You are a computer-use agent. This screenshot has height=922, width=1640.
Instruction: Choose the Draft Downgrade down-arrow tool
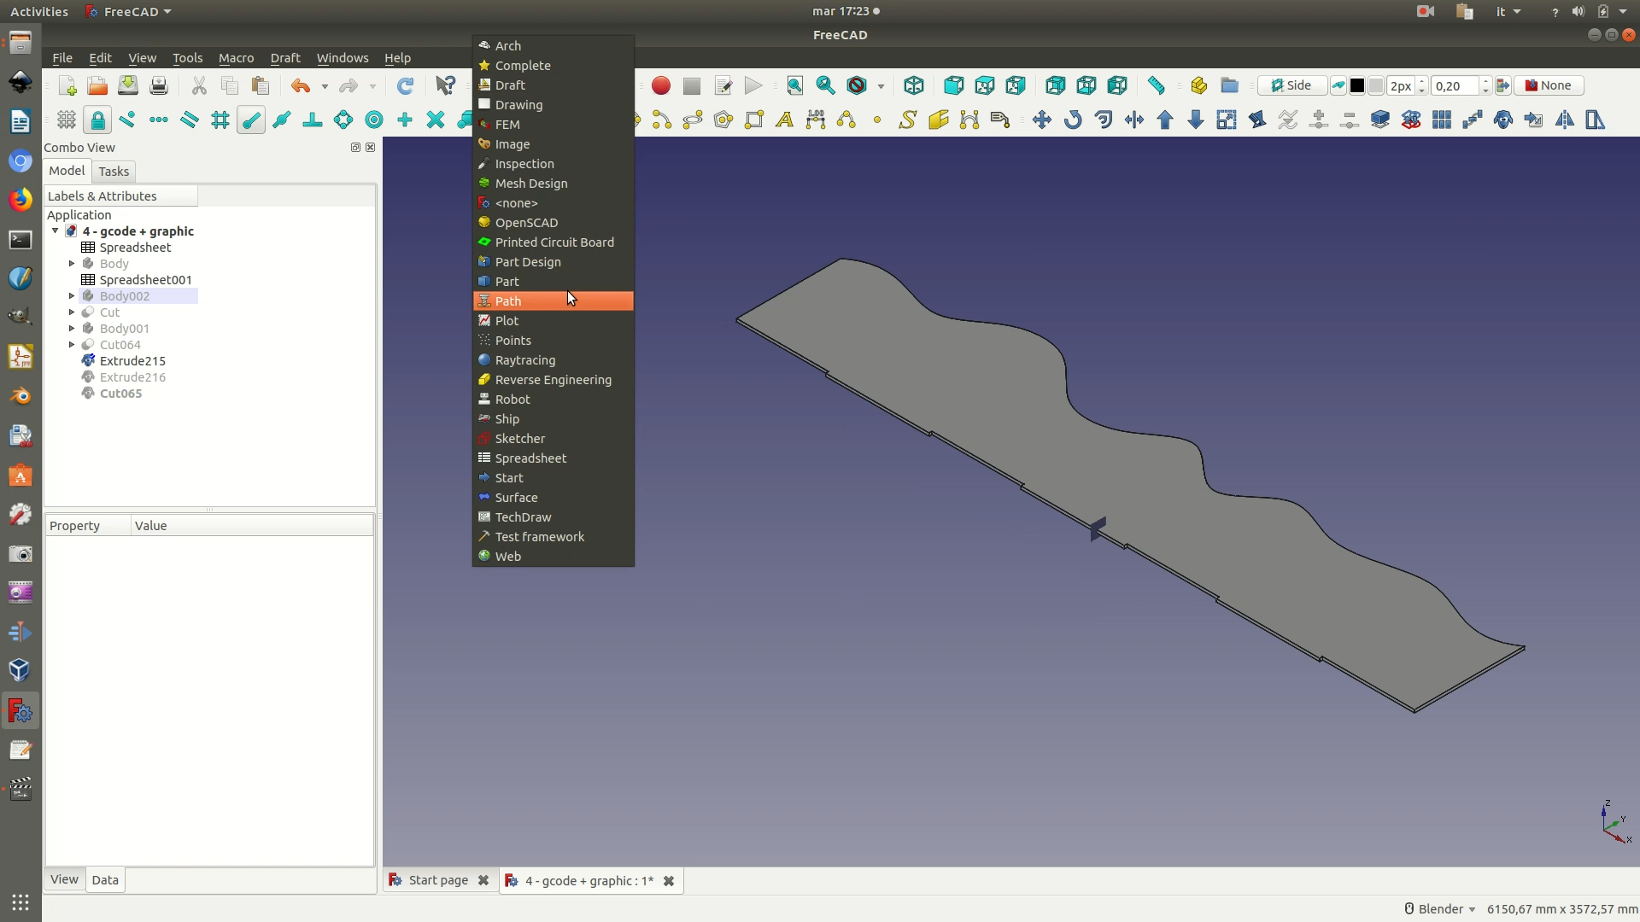[1196, 120]
